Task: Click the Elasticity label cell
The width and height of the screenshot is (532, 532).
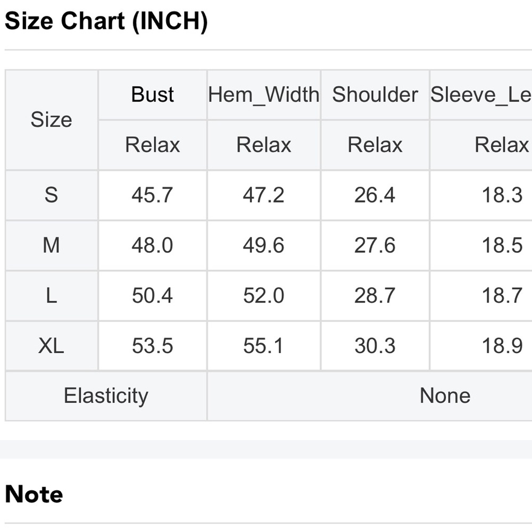Action: click(106, 396)
